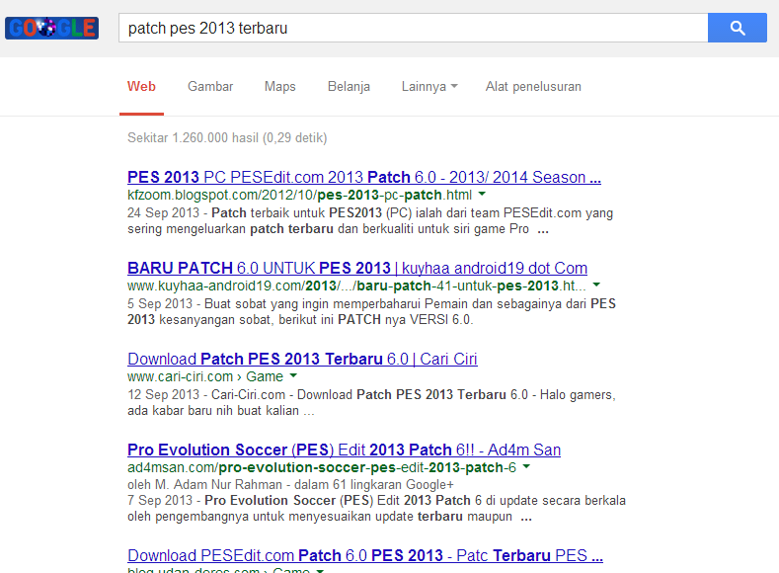The width and height of the screenshot is (779, 573).
Task: Expand arrow next to cari-ciri.com Game URL
Action: [x=294, y=376]
